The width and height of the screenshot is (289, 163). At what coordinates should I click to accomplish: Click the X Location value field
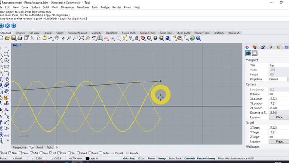tap(279, 99)
